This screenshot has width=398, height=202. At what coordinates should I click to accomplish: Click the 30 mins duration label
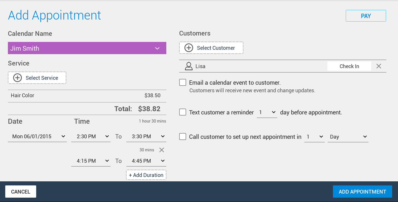(147, 150)
